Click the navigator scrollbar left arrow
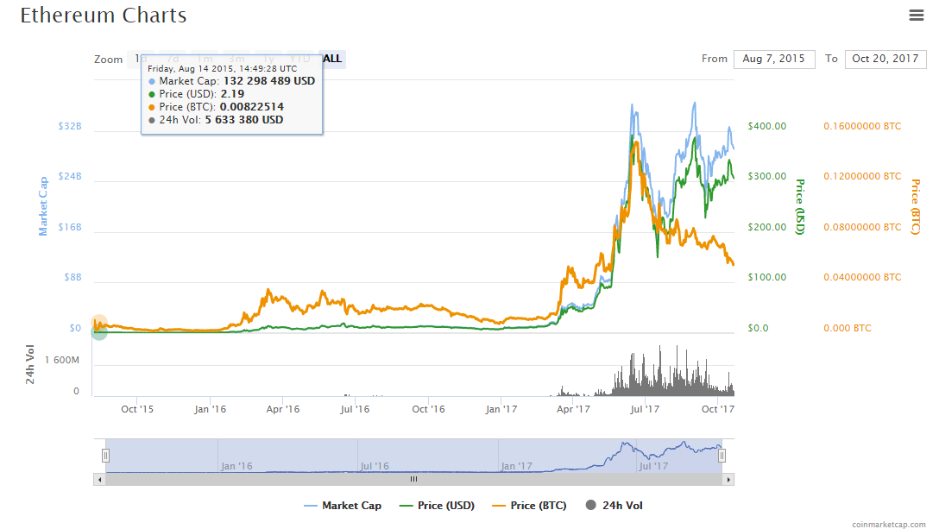939x529 pixels. [99, 479]
